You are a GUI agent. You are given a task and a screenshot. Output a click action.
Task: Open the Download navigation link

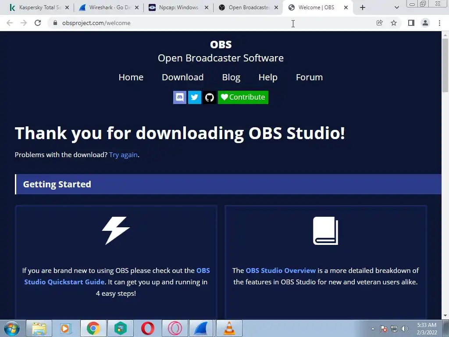pos(183,77)
